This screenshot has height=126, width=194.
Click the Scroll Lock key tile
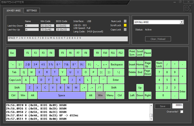click(x=140, y=53)
